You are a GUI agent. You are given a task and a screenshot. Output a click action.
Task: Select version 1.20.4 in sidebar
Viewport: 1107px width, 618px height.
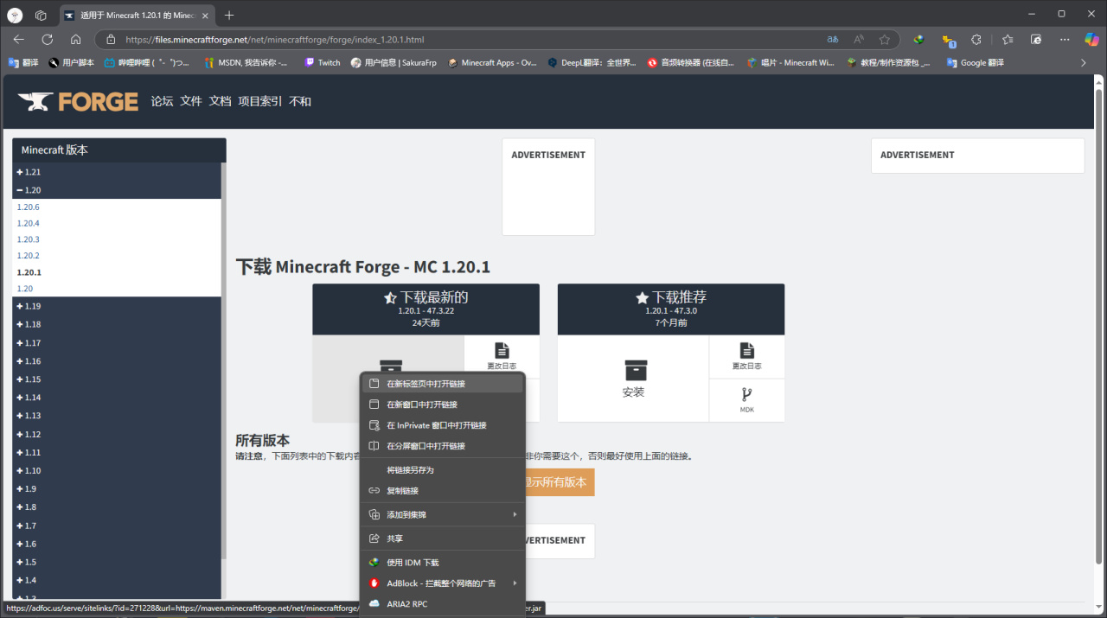(29, 223)
